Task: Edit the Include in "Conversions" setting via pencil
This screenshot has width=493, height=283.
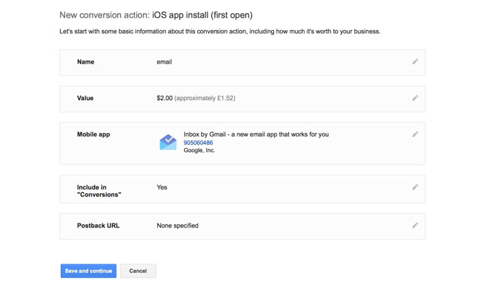Action: (x=415, y=187)
